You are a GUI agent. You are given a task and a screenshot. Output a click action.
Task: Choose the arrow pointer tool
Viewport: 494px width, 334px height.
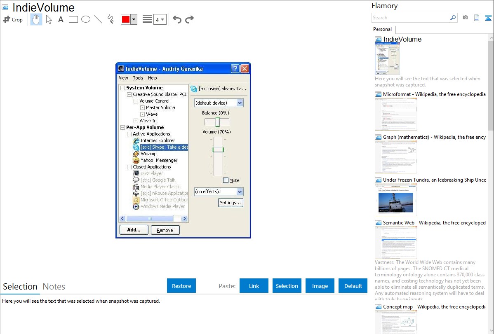[49, 19]
